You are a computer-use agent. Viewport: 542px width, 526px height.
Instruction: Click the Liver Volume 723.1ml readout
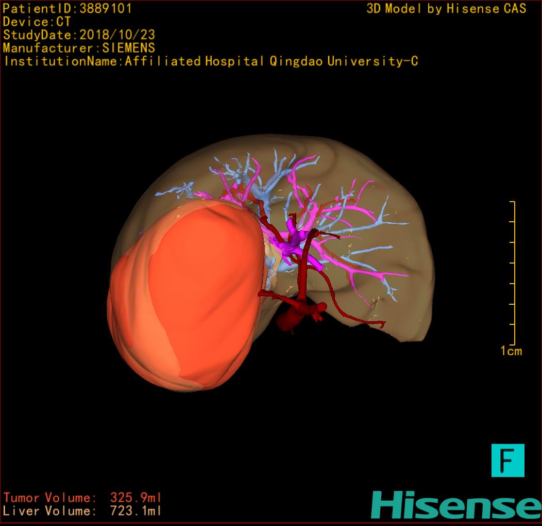coord(82,511)
